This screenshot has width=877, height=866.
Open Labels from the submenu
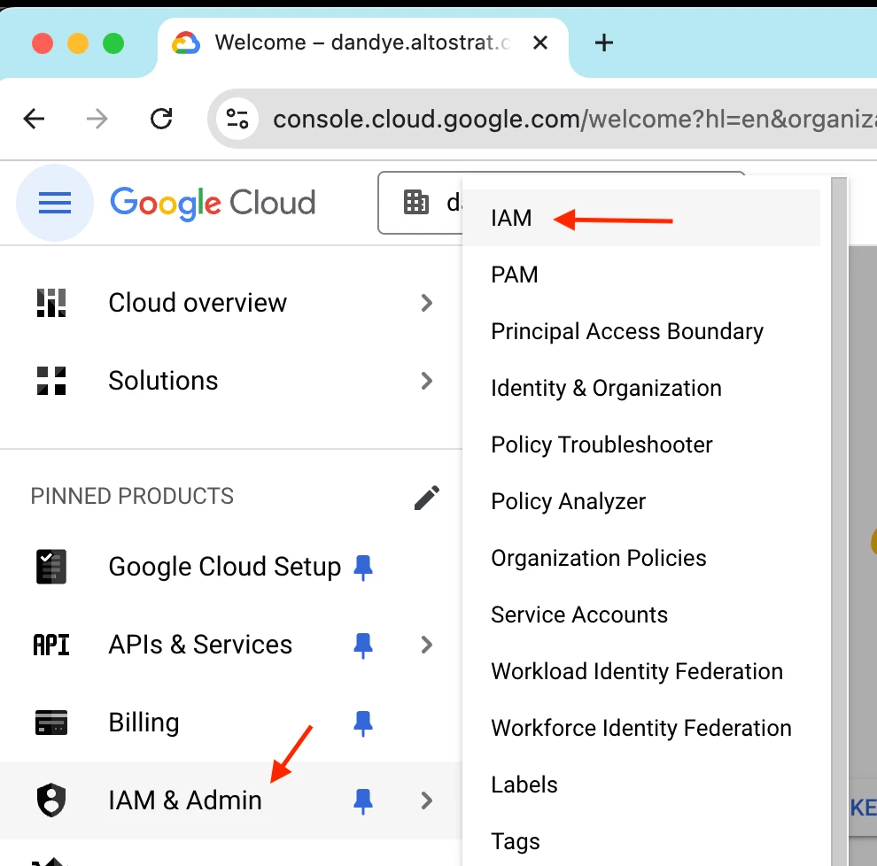641,785
